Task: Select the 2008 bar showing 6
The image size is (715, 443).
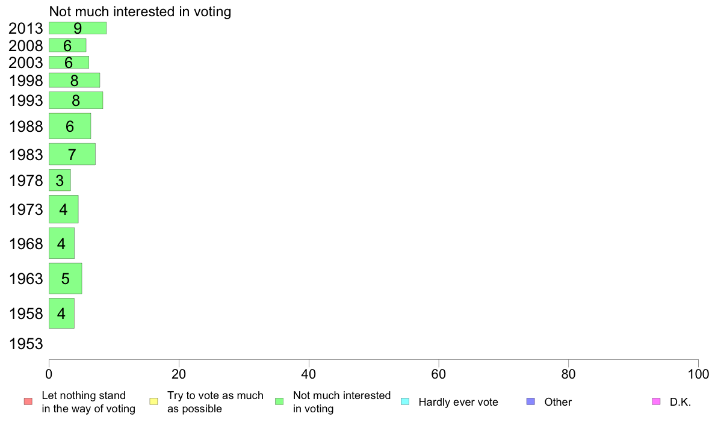Action: coord(67,46)
